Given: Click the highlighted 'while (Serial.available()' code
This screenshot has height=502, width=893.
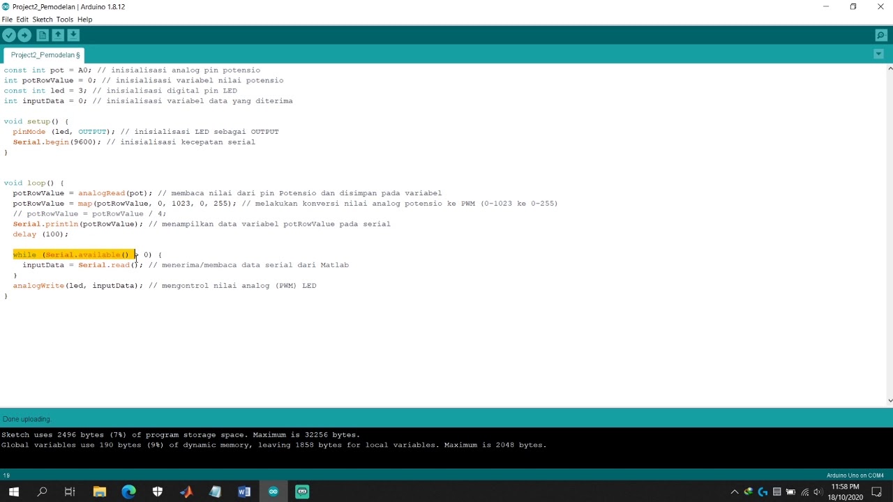Looking at the screenshot, I should (74, 254).
